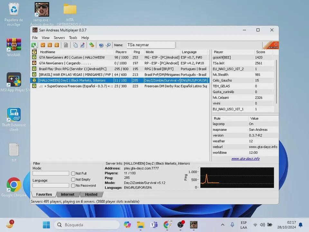Select the WinRAR desktop icon
The image size is (309, 232).
pos(14,48)
